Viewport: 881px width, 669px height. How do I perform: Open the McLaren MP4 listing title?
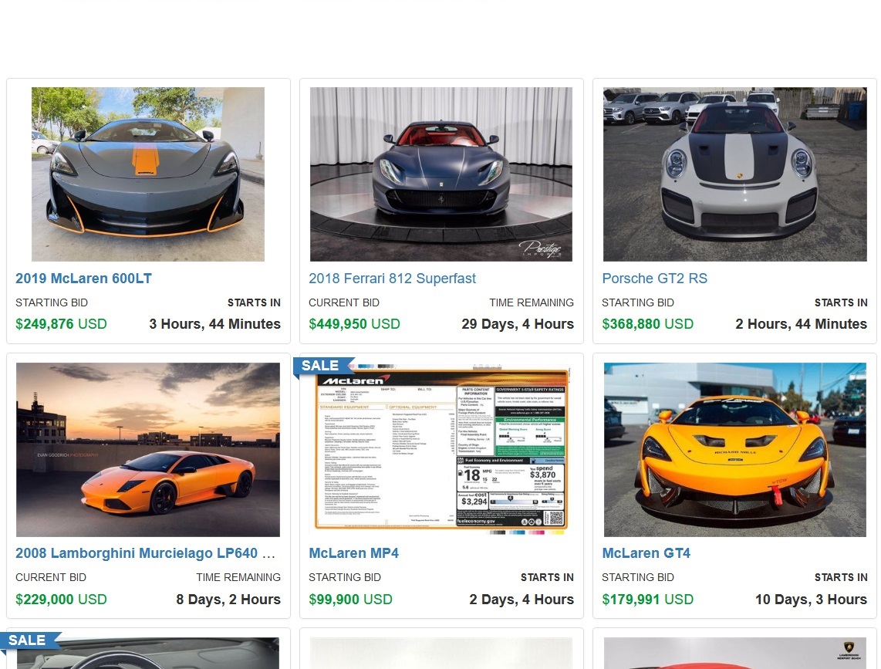tap(353, 553)
